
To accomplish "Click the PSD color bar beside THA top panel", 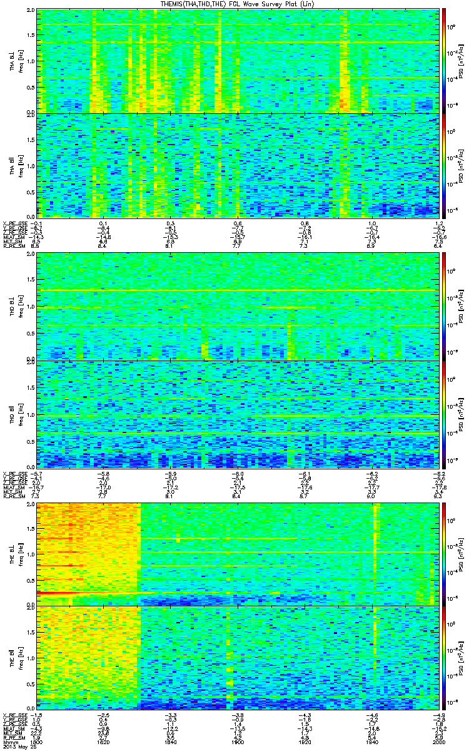I will pyautogui.click(x=444, y=61).
